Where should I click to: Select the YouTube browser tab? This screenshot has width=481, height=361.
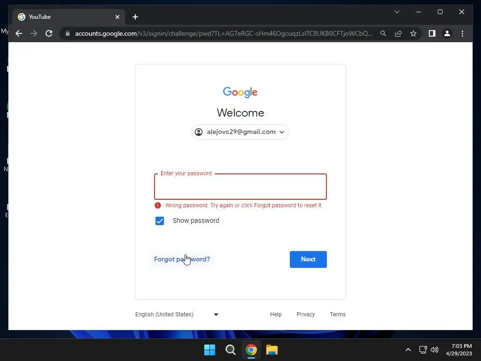click(69, 17)
